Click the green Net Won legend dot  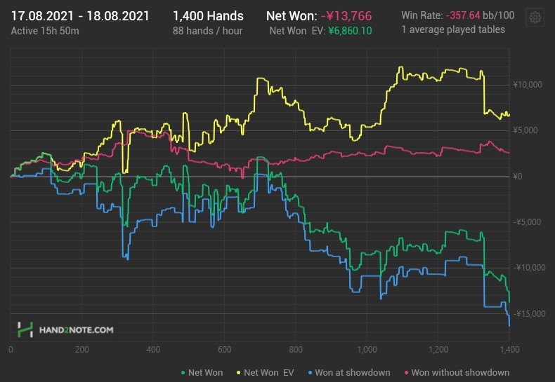183,373
